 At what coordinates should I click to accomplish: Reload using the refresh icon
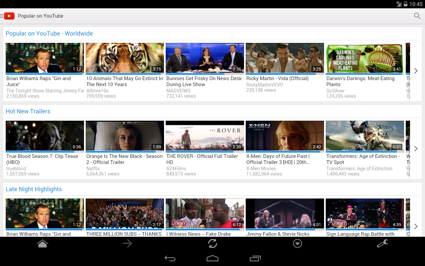212,244
